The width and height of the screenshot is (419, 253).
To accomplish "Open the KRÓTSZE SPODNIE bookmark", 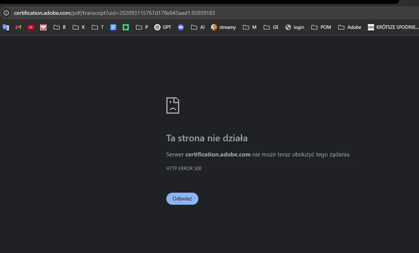I will (393, 27).
